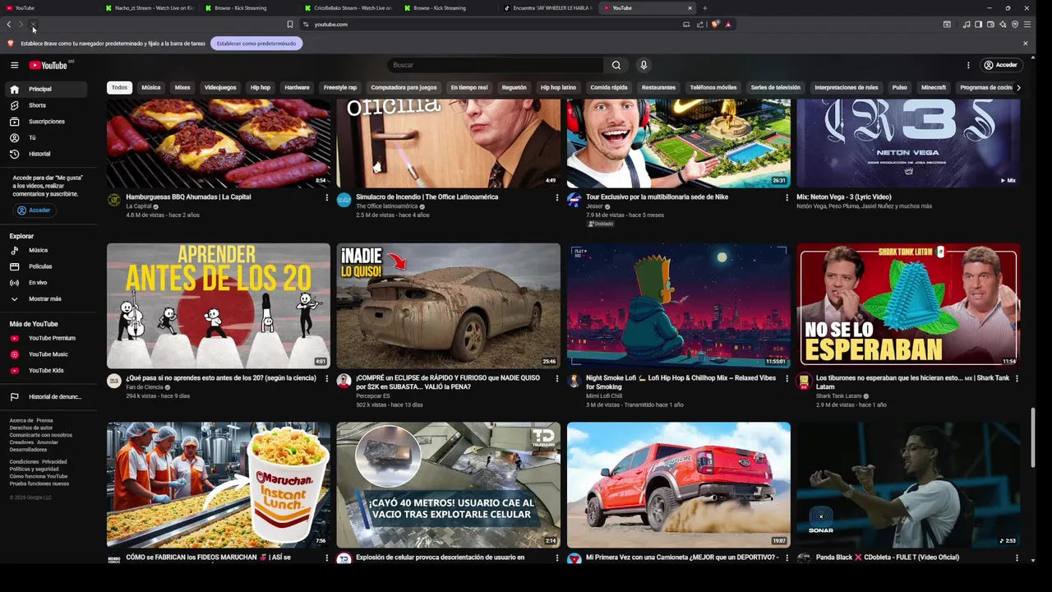Click Acceder button in top right header
Image resolution: width=1052 pixels, height=592 pixels.
point(1001,65)
